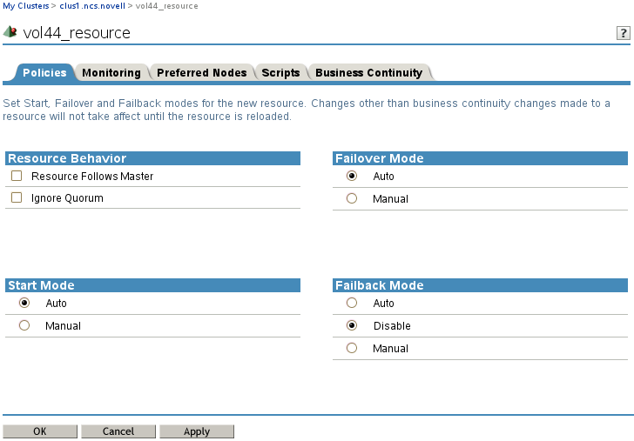
Task: Pick Manual under Failback Mode
Action: (x=352, y=348)
